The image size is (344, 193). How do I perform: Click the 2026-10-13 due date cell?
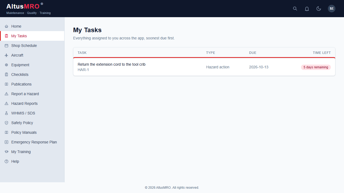(x=259, y=67)
